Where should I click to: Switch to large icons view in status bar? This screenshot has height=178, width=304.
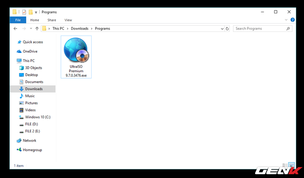click(x=291, y=165)
